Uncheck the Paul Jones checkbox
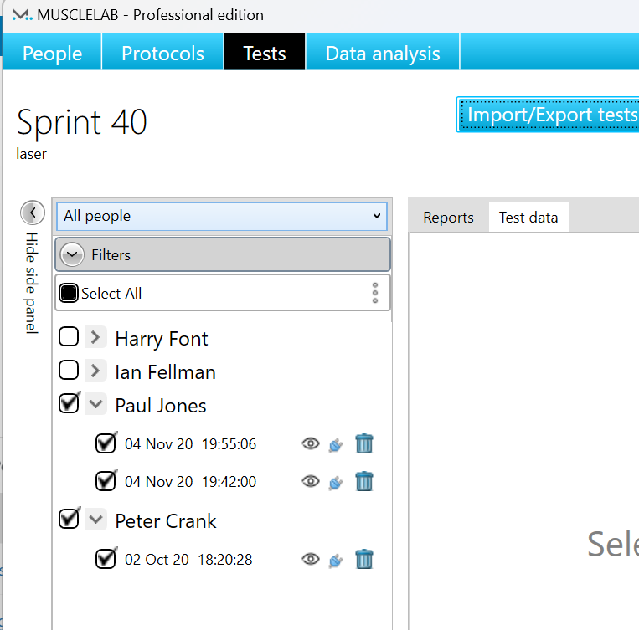 pos(69,403)
